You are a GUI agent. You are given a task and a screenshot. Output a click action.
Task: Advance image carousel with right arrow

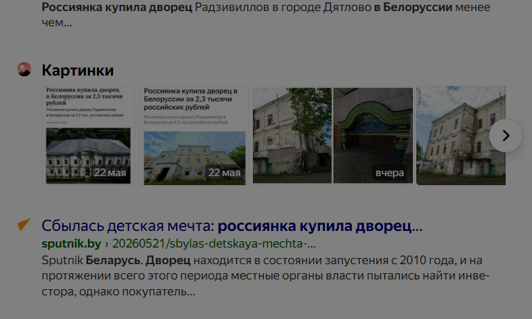click(x=506, y=135)
